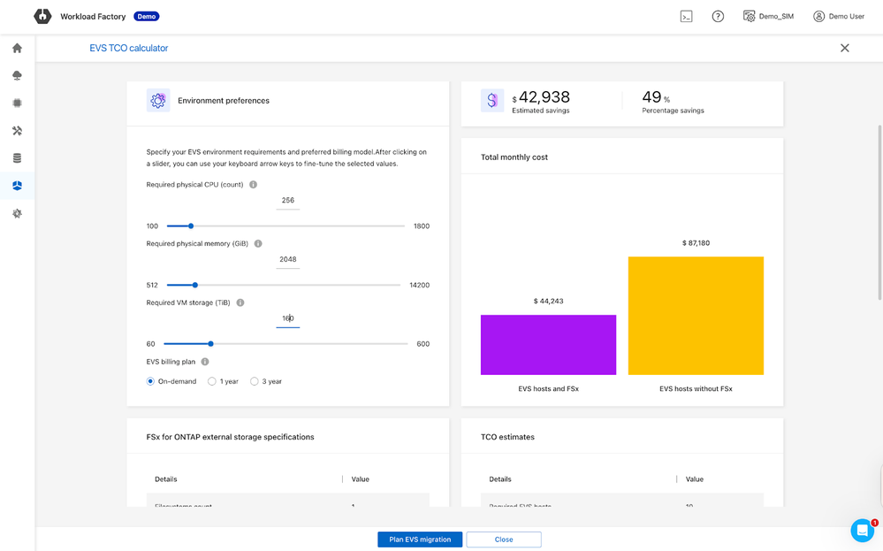Click the VM storage value input field

pyautogui.click(x=287, y=318)
